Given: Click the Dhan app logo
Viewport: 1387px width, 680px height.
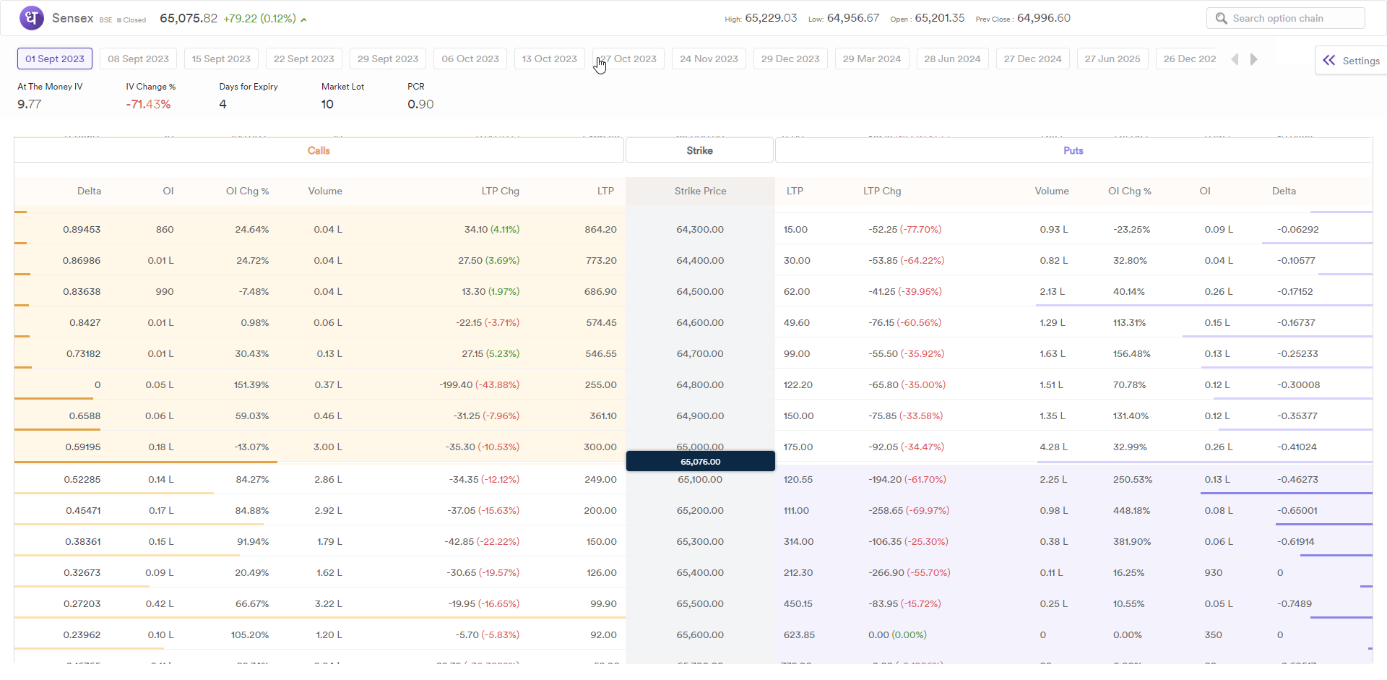Looking at the screenshot, I should [31, 17].
